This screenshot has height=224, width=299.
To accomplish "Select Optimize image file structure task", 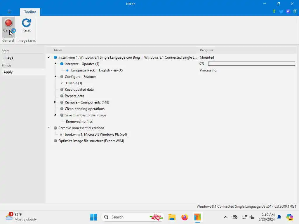I will point(91,141).
